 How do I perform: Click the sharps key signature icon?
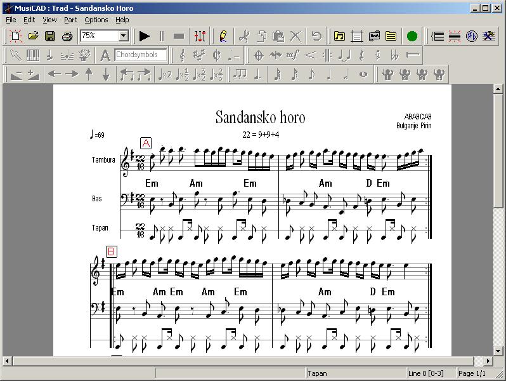coord(199,55)
